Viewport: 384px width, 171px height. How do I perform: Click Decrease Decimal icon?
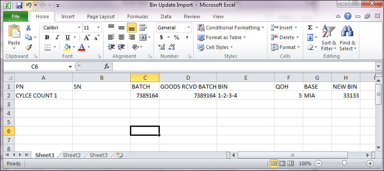tap(171, 47)
